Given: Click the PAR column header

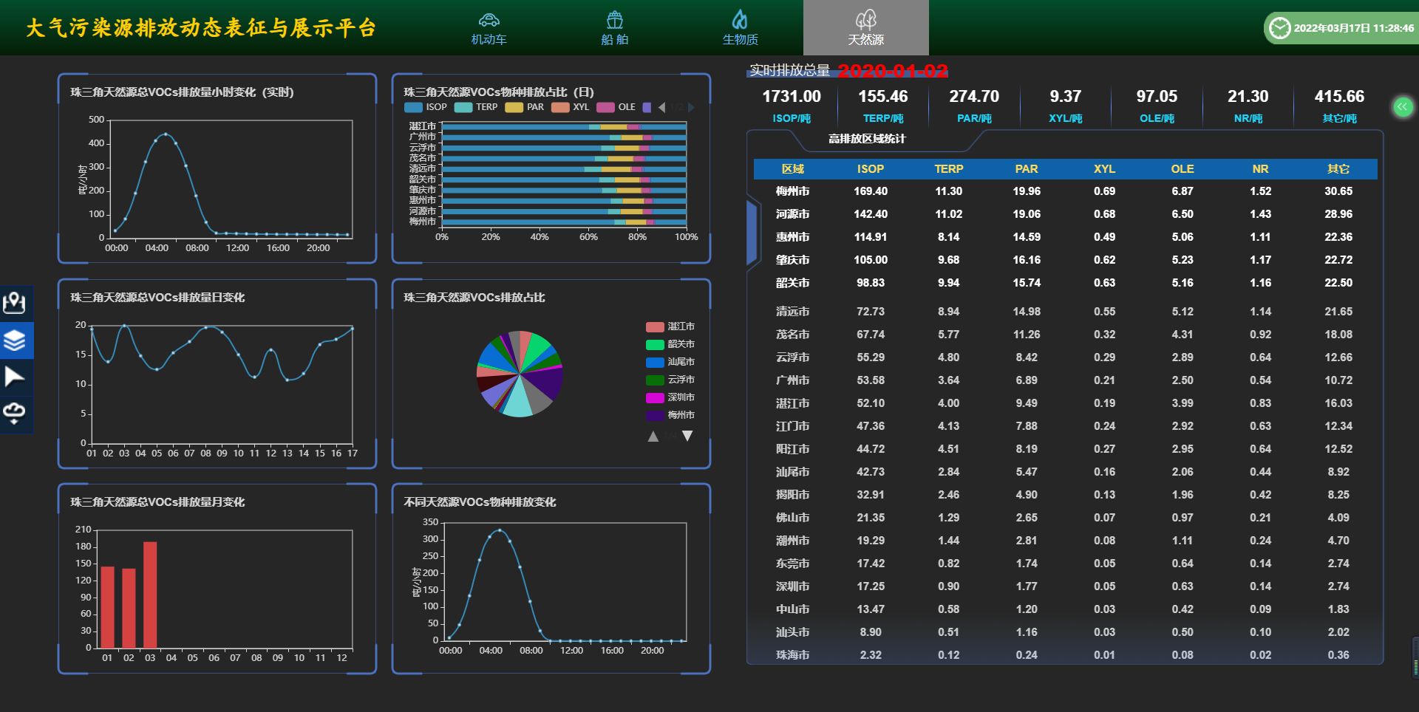Looking at the screenshot, I should (x=1027, y=169).
